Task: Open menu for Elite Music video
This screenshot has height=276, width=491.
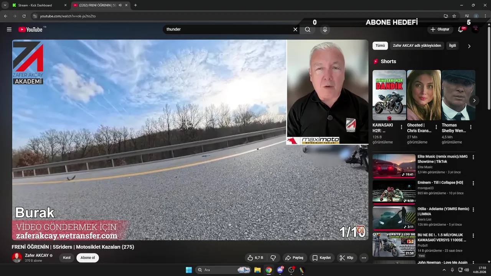Action: tap(473, 157)
